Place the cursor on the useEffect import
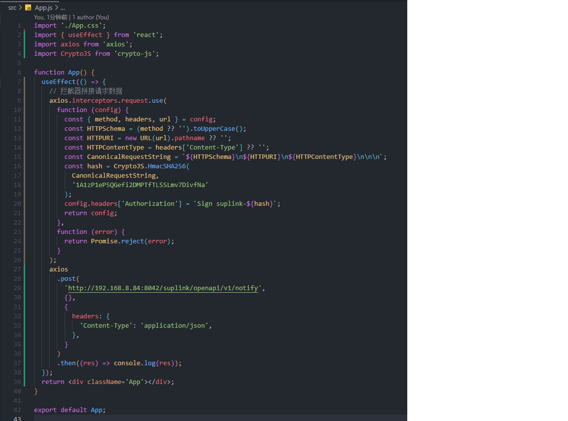This screenshot has height=421, width=568. (85, 35)
